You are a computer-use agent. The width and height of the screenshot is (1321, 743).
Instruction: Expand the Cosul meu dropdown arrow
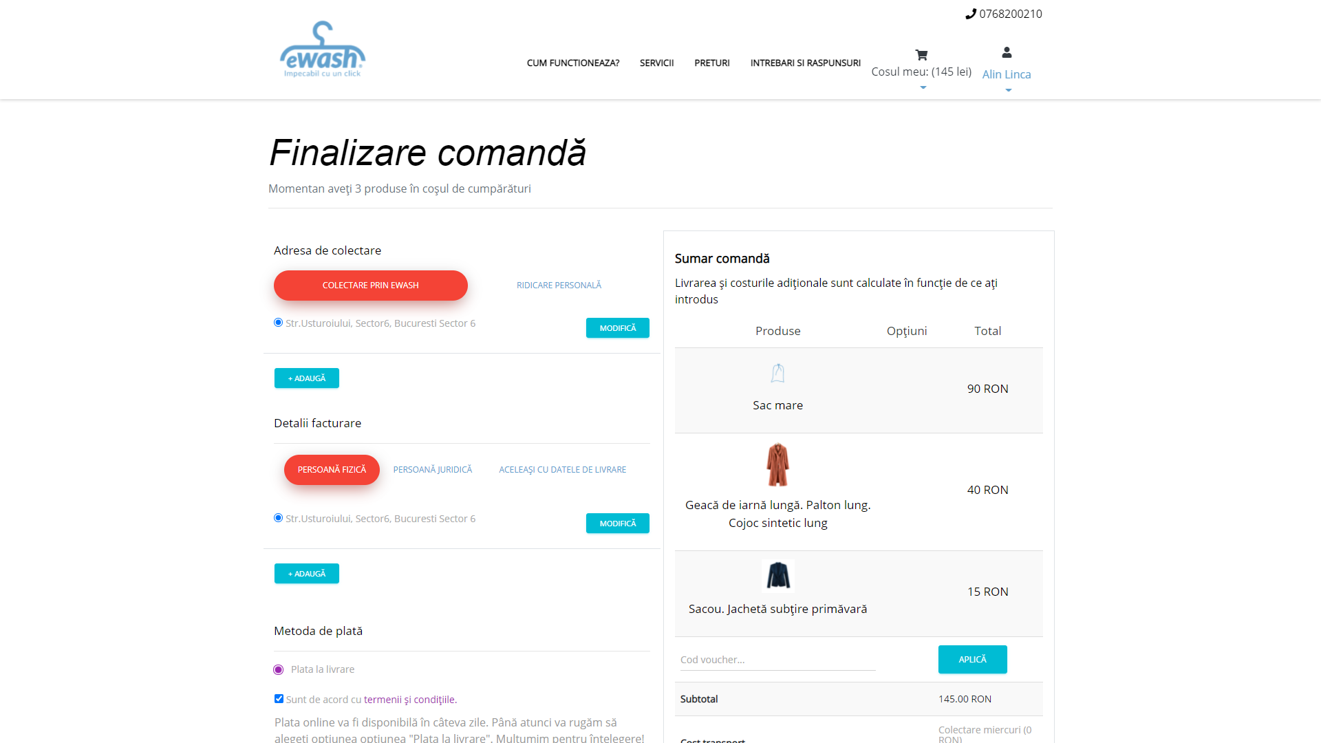(923, 87)
